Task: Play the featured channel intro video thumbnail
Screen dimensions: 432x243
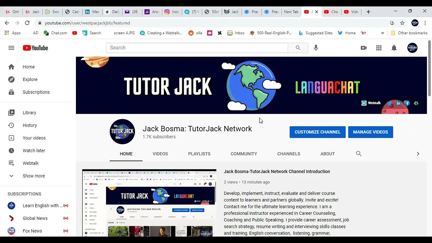Action: click(149, 202)
